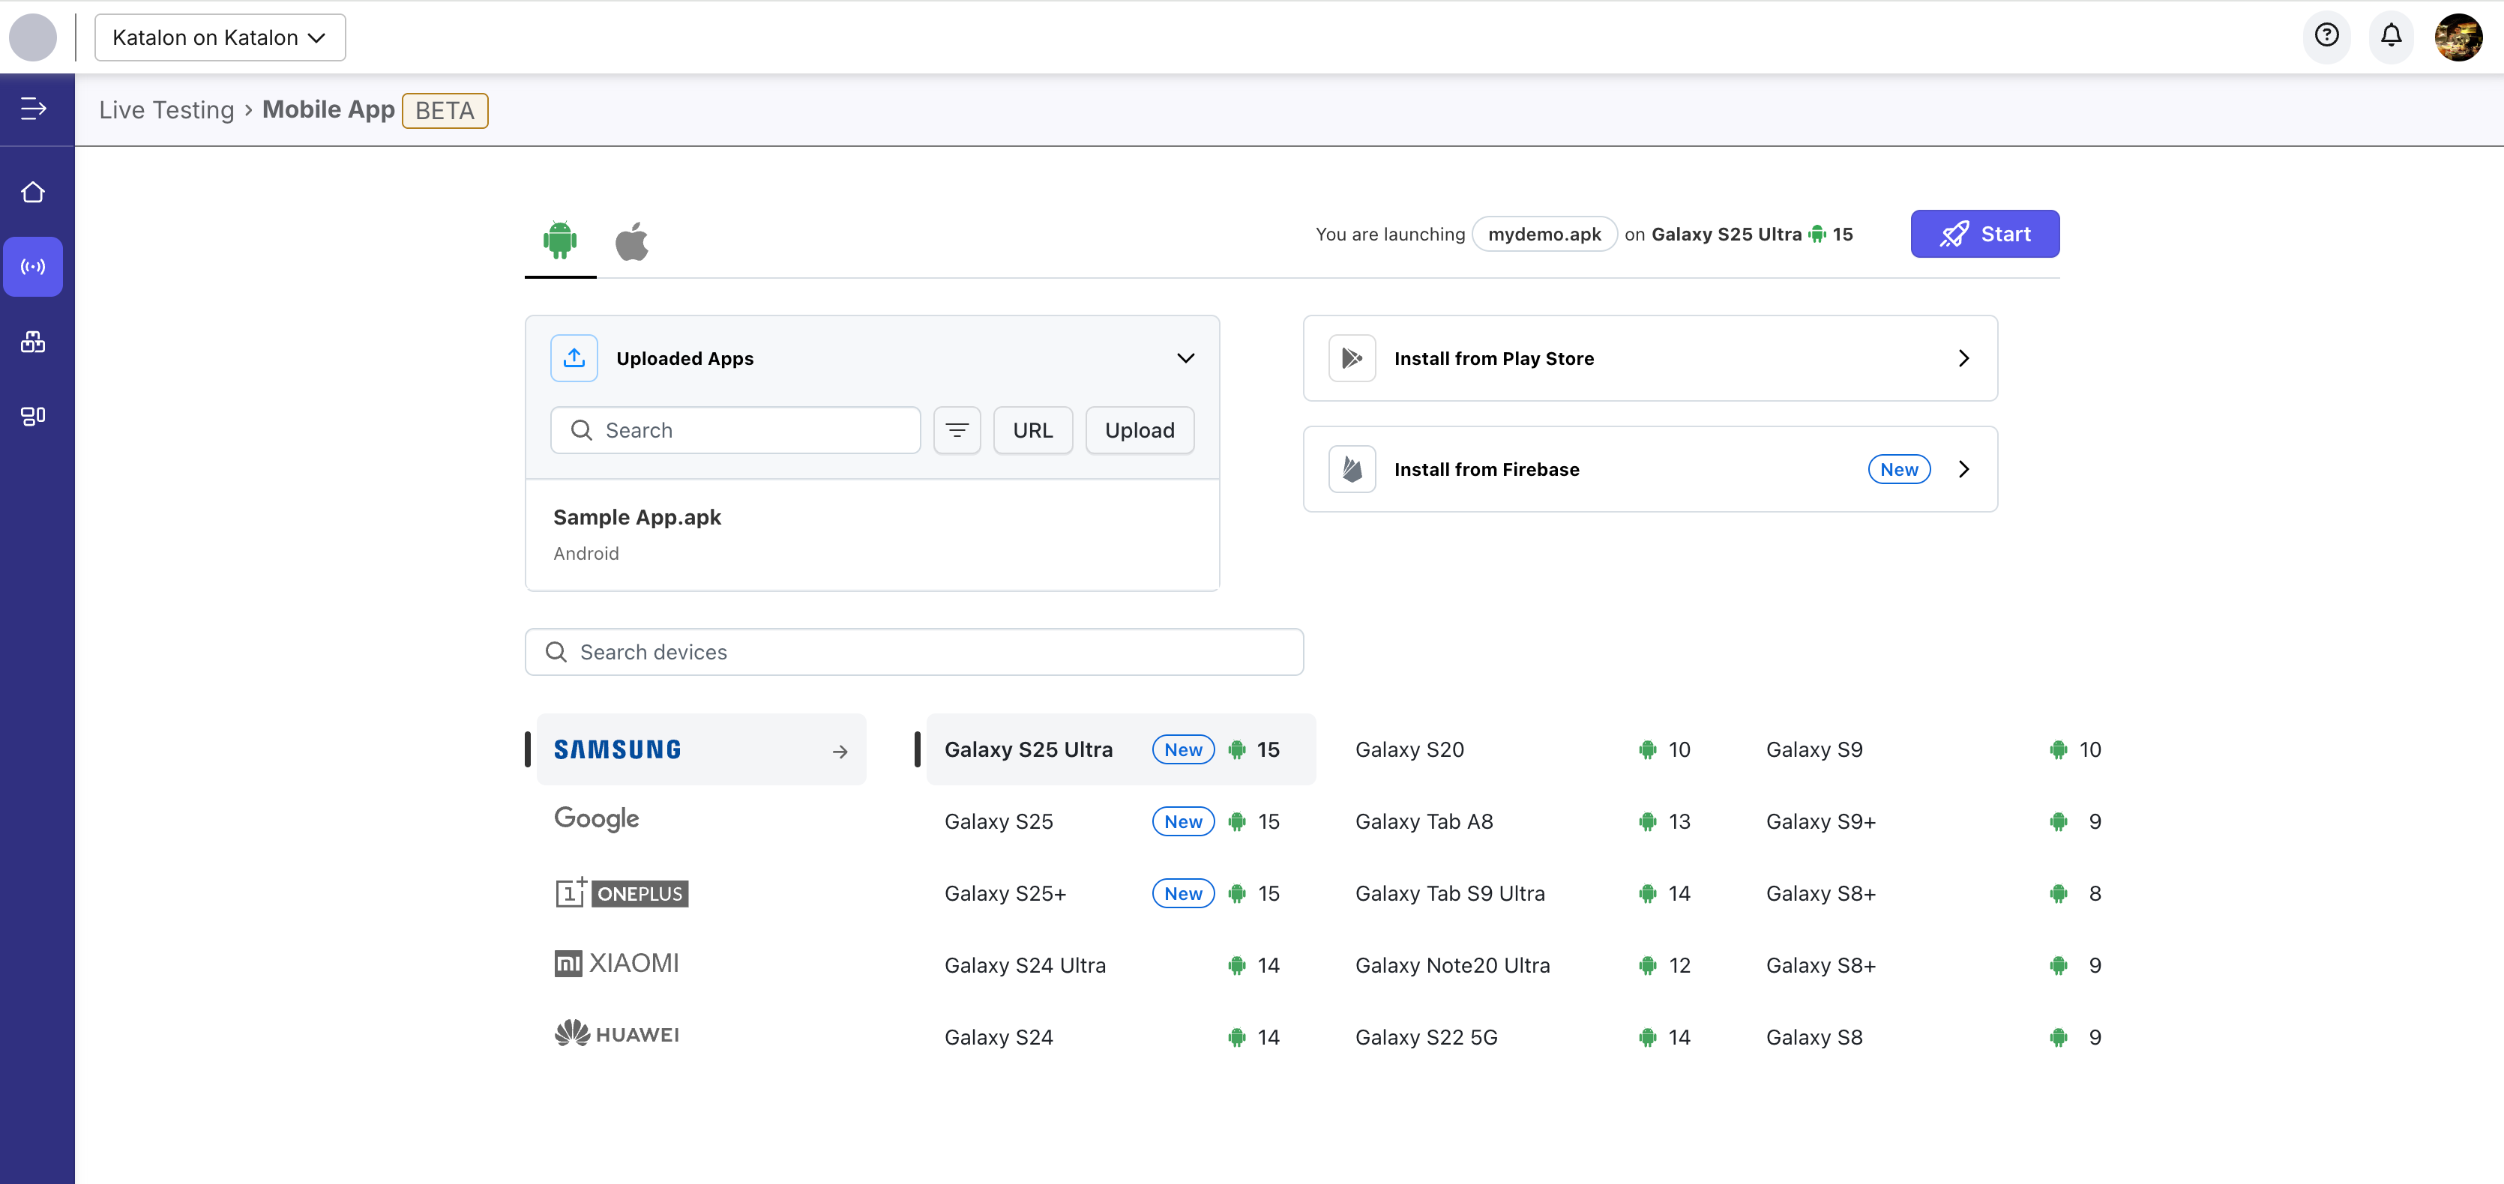The image size is (2504, 1184).
Task: Click the BETA badge
Action: point(445,111)
